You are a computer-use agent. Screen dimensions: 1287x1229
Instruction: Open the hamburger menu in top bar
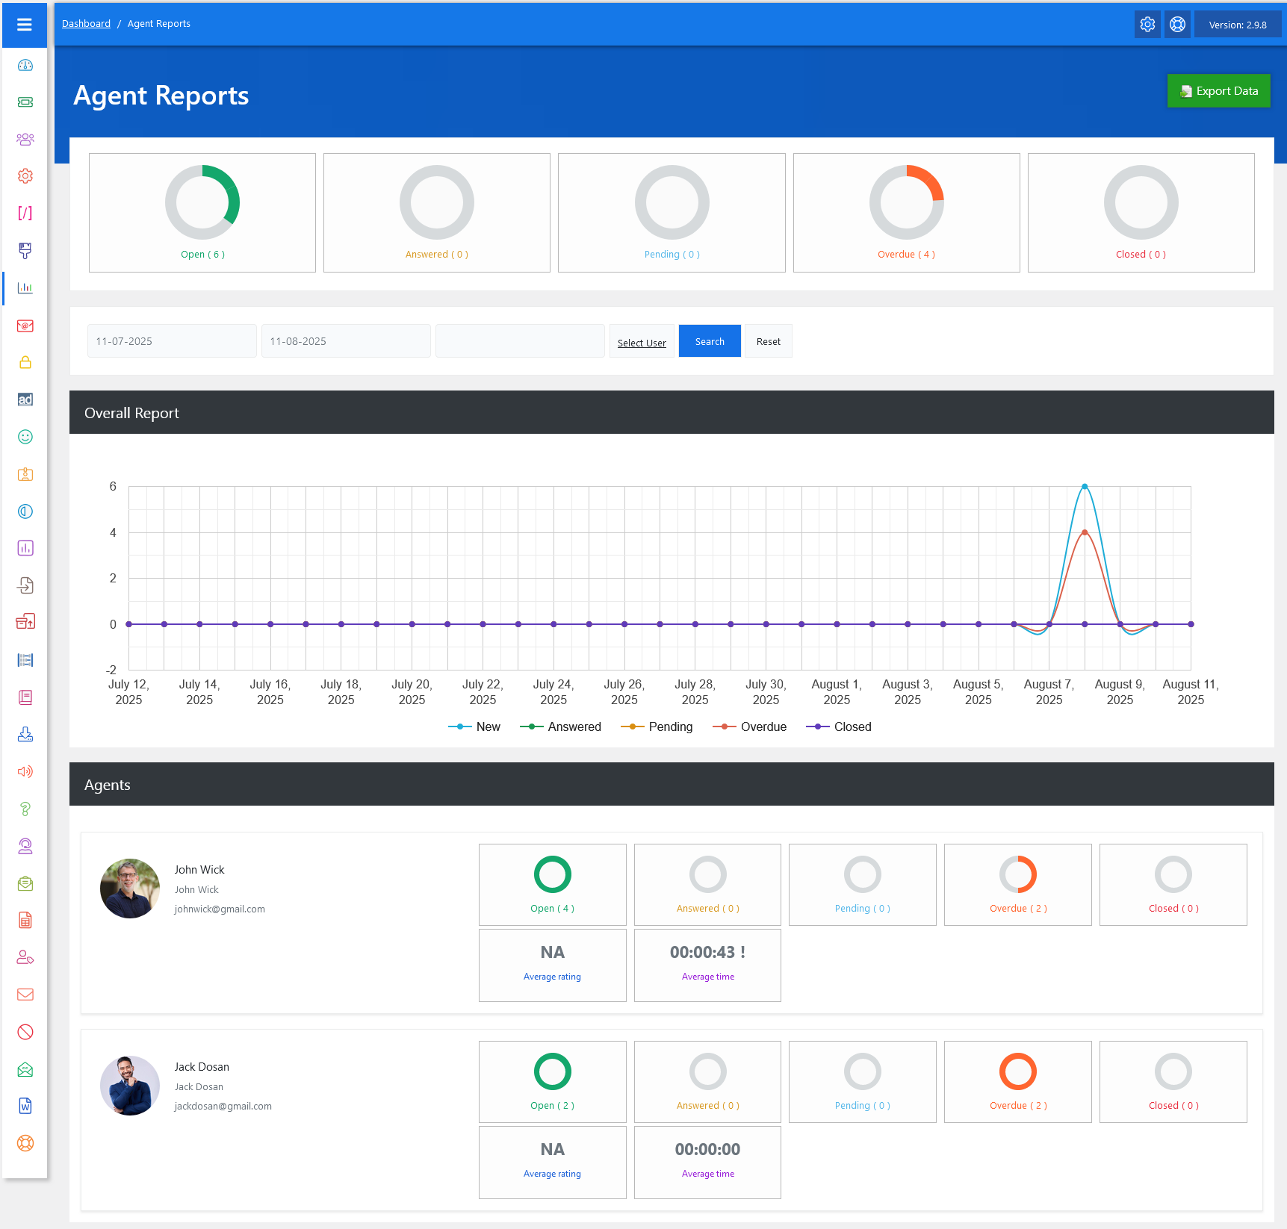[x=25, y=25]
